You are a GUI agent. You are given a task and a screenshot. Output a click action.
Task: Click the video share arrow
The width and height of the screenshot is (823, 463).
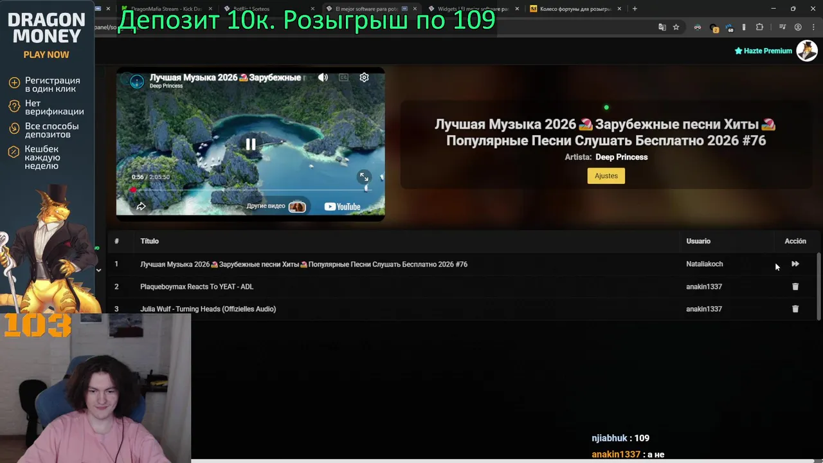[x=141, y=206]
